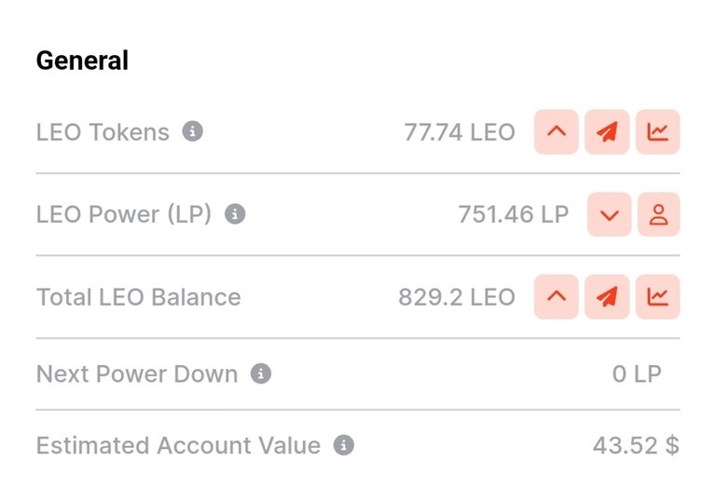Open chart icon in LEO Tokens row

point(657,132)
